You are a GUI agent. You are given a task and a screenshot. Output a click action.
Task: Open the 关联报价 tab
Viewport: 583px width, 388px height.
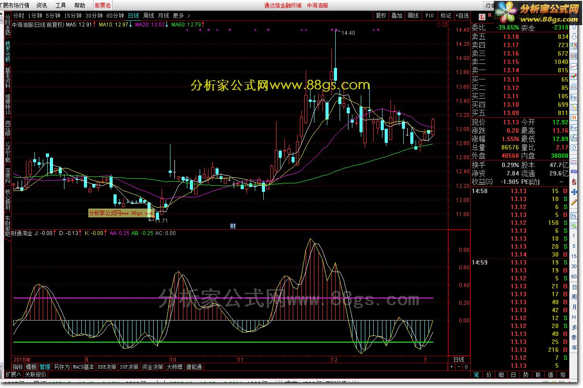[x=35, y=374]
